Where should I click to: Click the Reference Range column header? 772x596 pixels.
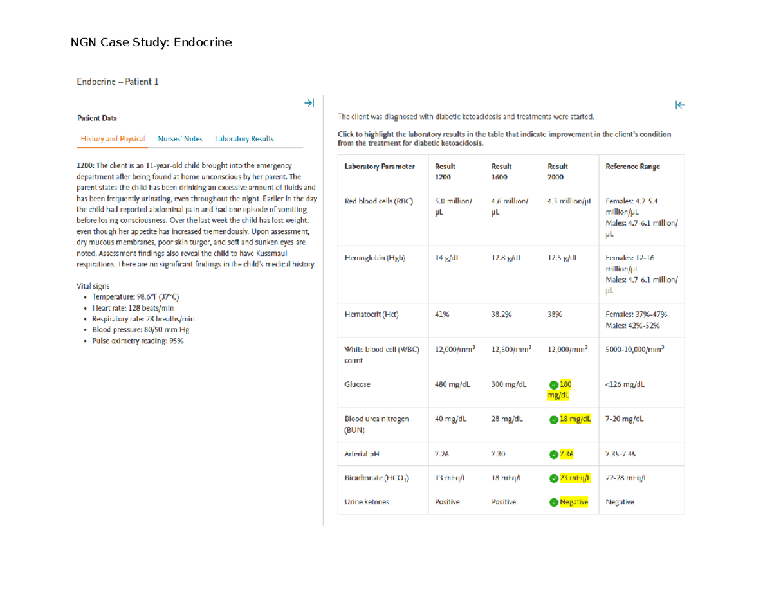pyautogui.click(x=633, y=167)
